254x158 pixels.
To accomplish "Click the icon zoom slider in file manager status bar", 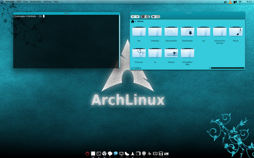I will point(227,68).
